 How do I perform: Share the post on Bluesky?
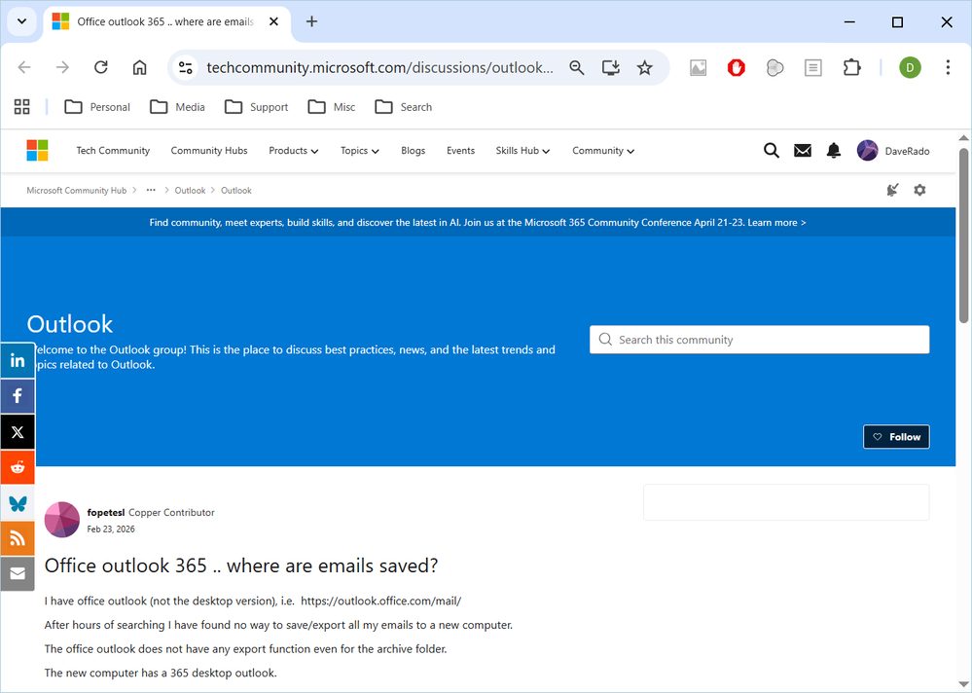pos(18,503)
